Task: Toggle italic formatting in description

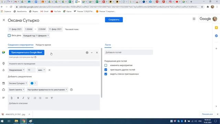Action: click(23, 98)
